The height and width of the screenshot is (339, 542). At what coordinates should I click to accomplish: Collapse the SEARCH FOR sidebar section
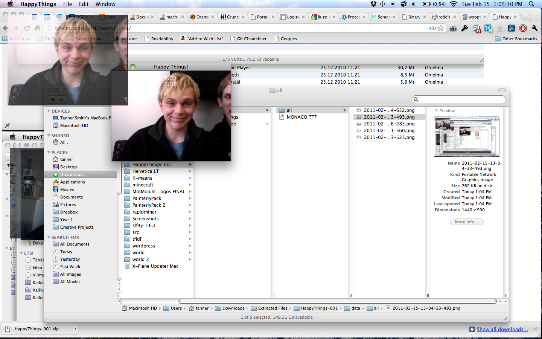click(x=49, y=237)
